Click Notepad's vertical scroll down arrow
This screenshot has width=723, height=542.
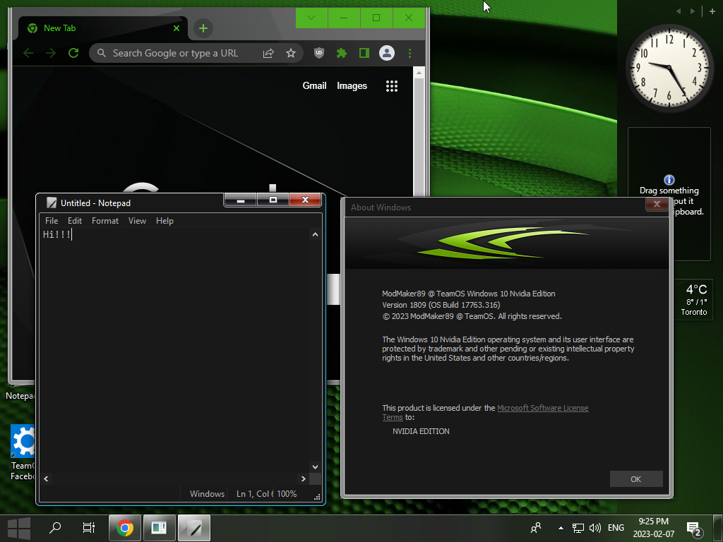[315, 467]
